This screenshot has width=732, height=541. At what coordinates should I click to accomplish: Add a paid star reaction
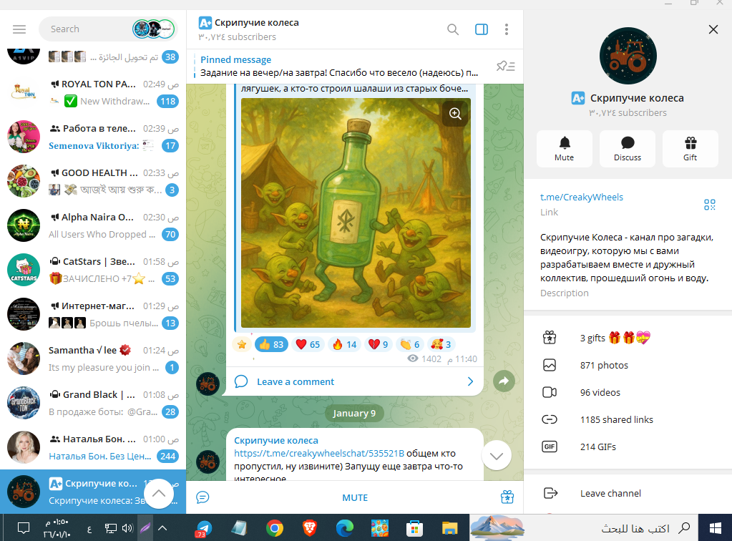(x=242, y=344)
